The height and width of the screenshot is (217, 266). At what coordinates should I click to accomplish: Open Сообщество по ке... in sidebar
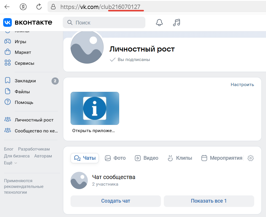pos(36,131)
